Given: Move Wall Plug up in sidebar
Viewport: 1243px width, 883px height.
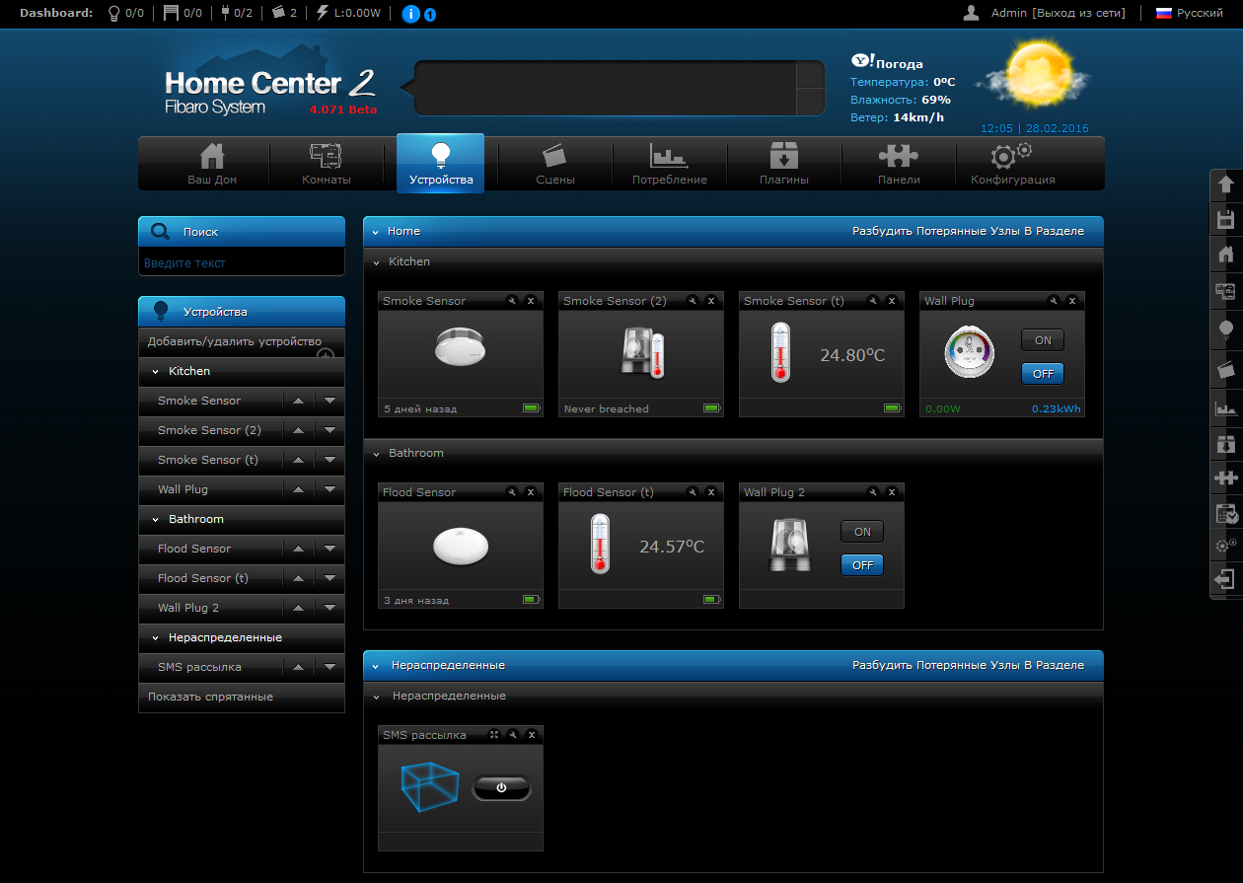Looking at the screenshot, I should click(298, 489).
